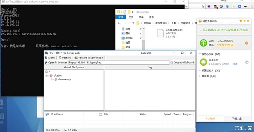Select 图片 in Explorer navigation pane
This screenshot has height=132, width=254.
point(128,33)
